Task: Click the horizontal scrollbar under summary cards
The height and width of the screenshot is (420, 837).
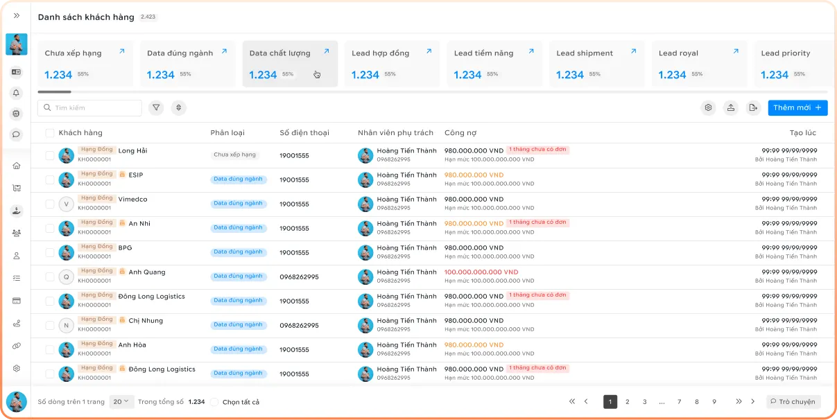Action: tap(55, 92)
